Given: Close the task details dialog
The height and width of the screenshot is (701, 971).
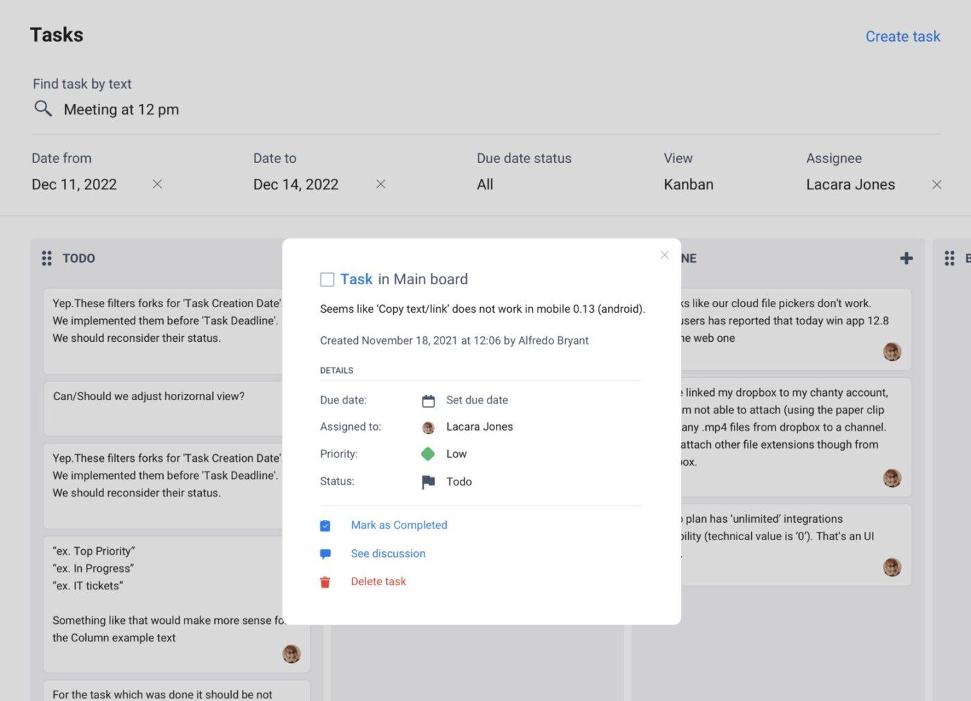Looking at the screenshot, I should [664, 255].
